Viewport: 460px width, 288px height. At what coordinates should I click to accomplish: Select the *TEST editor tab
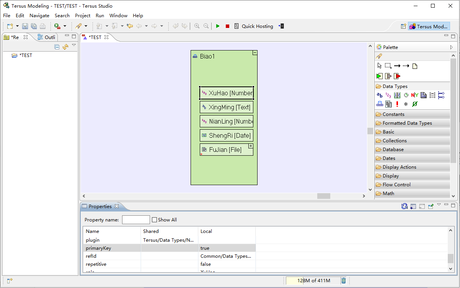click(x=95, y=37)
